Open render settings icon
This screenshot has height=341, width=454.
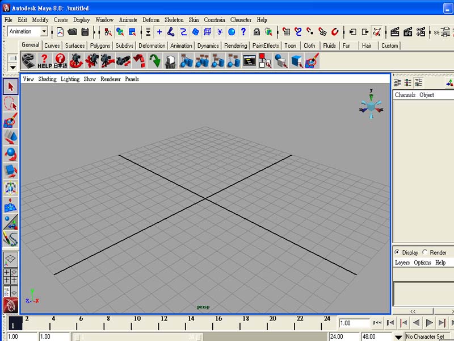[421, 32]
